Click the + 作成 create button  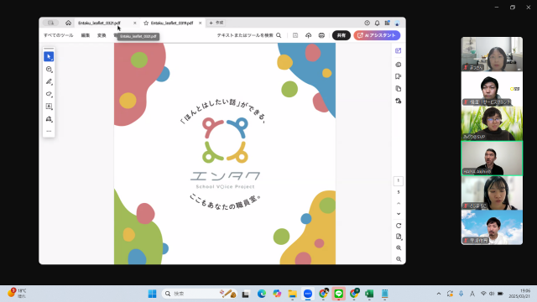click(216, 23)
